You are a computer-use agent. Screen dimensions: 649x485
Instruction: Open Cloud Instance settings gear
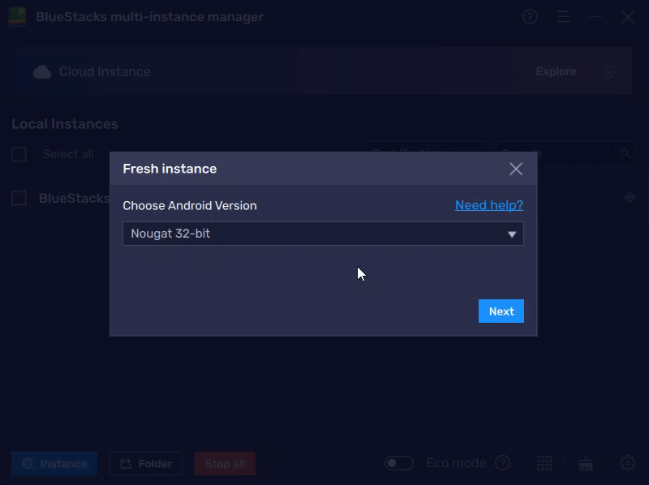pyautogui.click(x=609, y=71)
